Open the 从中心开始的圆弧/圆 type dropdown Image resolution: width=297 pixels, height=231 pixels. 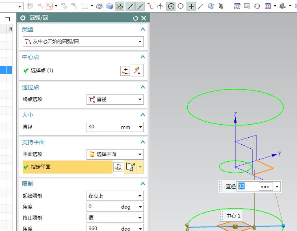click(83, 42)
